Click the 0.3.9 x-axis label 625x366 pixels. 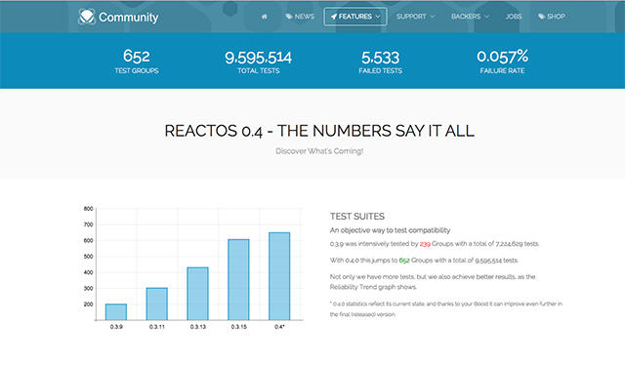[116, 327]
